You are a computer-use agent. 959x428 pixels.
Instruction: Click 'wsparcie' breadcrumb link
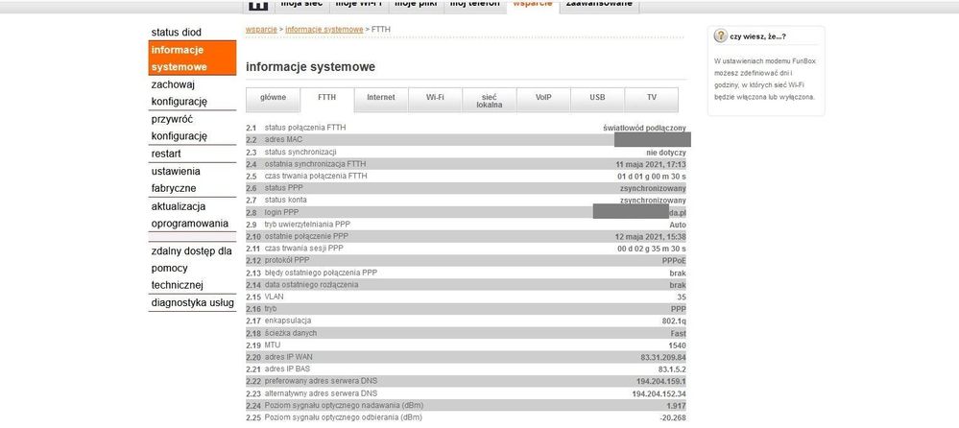[261, 30]
